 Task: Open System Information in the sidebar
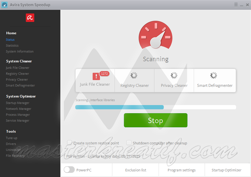[20, 51]
